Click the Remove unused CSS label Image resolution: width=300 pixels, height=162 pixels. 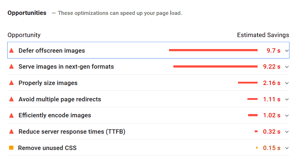pyautogui.click(x=47, y=148)
